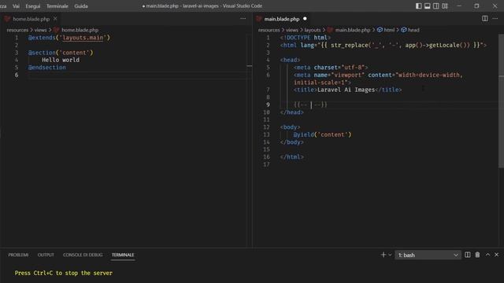Switch to CONSOLE DI DEBUG tab

click(x=83, y=255)
